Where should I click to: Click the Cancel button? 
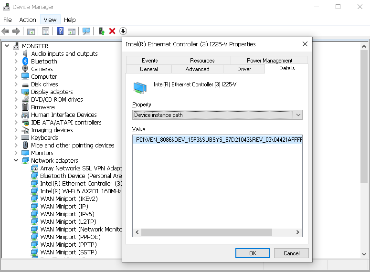(x=291, y=253)
